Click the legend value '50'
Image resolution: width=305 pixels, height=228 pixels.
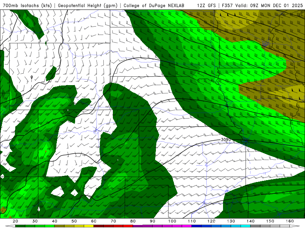click(x=74, y=221)
